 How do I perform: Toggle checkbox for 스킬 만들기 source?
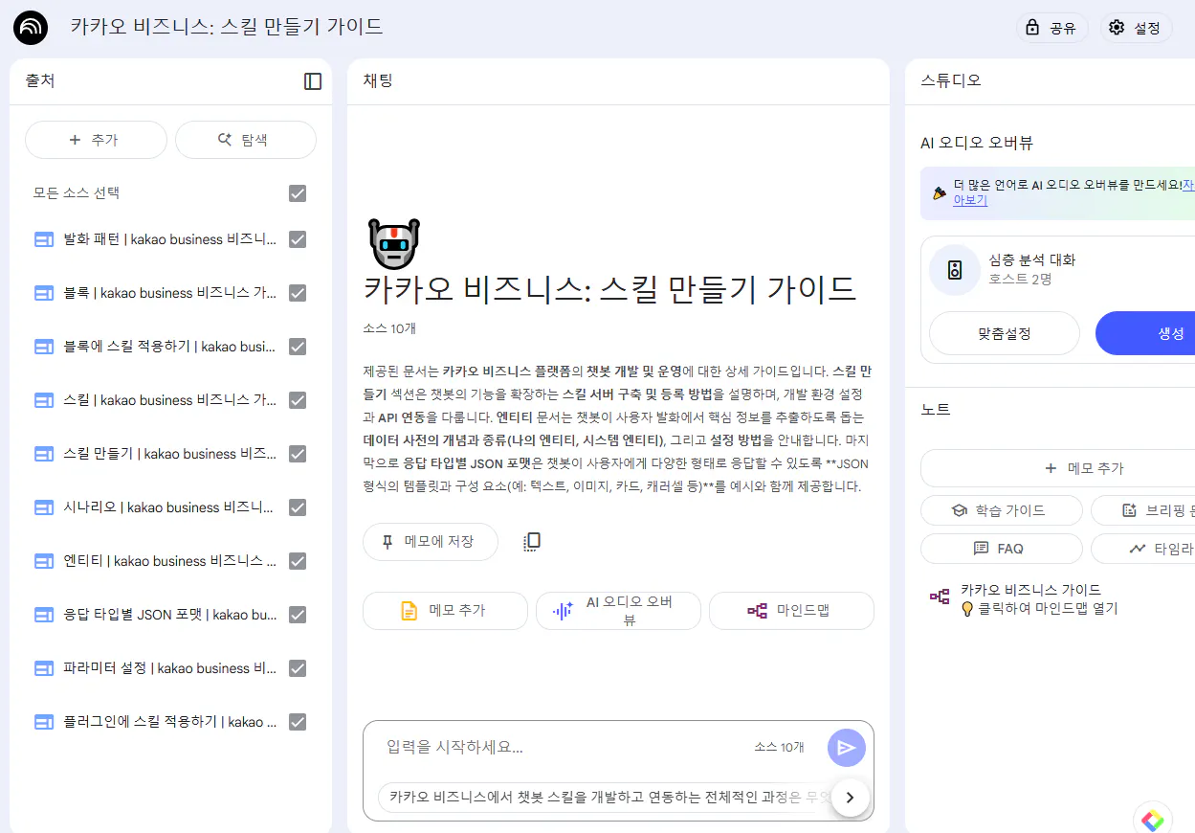click(298, 454)
